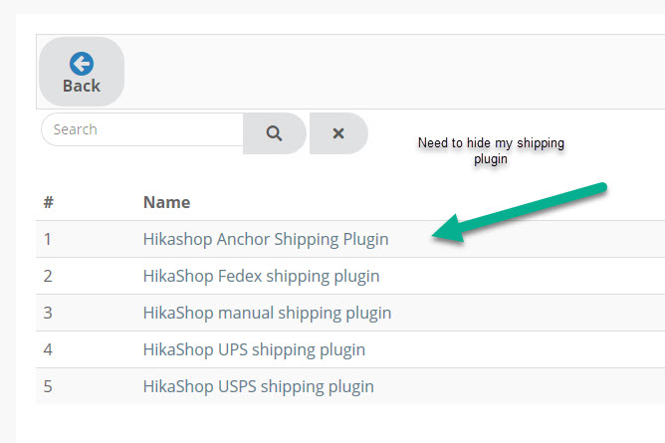Open HikaShop UPS shipping plugin
665x443 pixels.
(254, 349)
